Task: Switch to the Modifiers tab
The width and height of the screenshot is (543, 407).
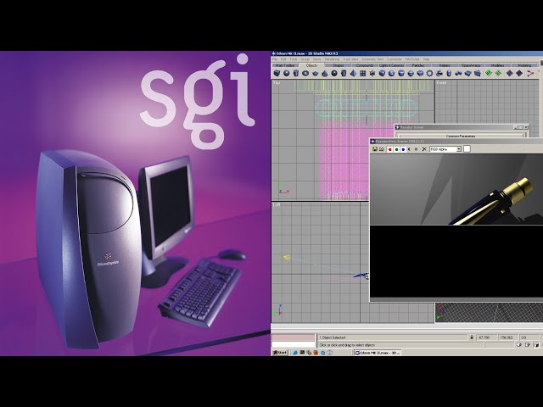Action: point(498,65)
